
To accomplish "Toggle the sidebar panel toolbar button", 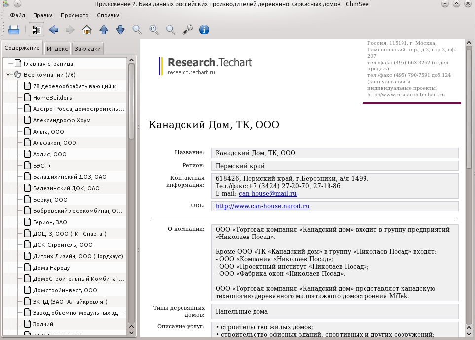I will pyautogui.click(x=37, y=30).
